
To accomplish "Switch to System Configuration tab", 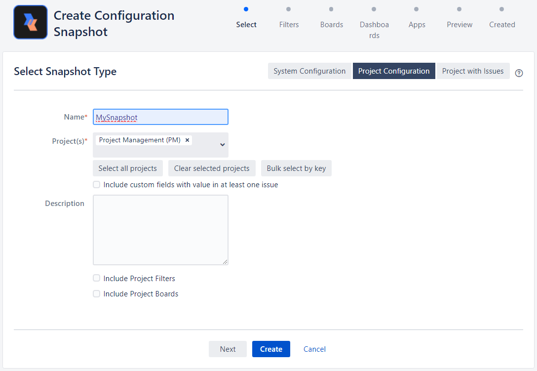I will pyautogui.click(x=309, y=71).
